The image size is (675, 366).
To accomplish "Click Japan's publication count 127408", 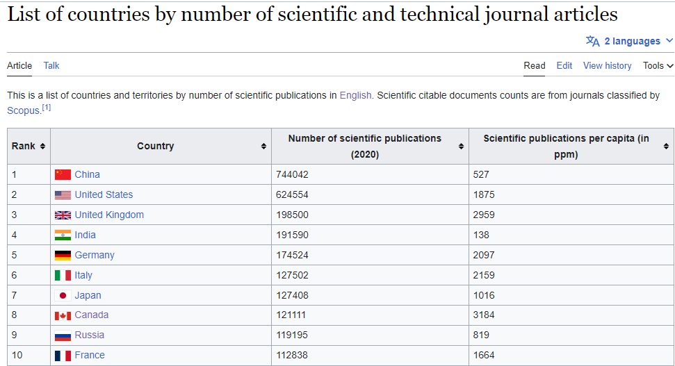I will 292,295.
